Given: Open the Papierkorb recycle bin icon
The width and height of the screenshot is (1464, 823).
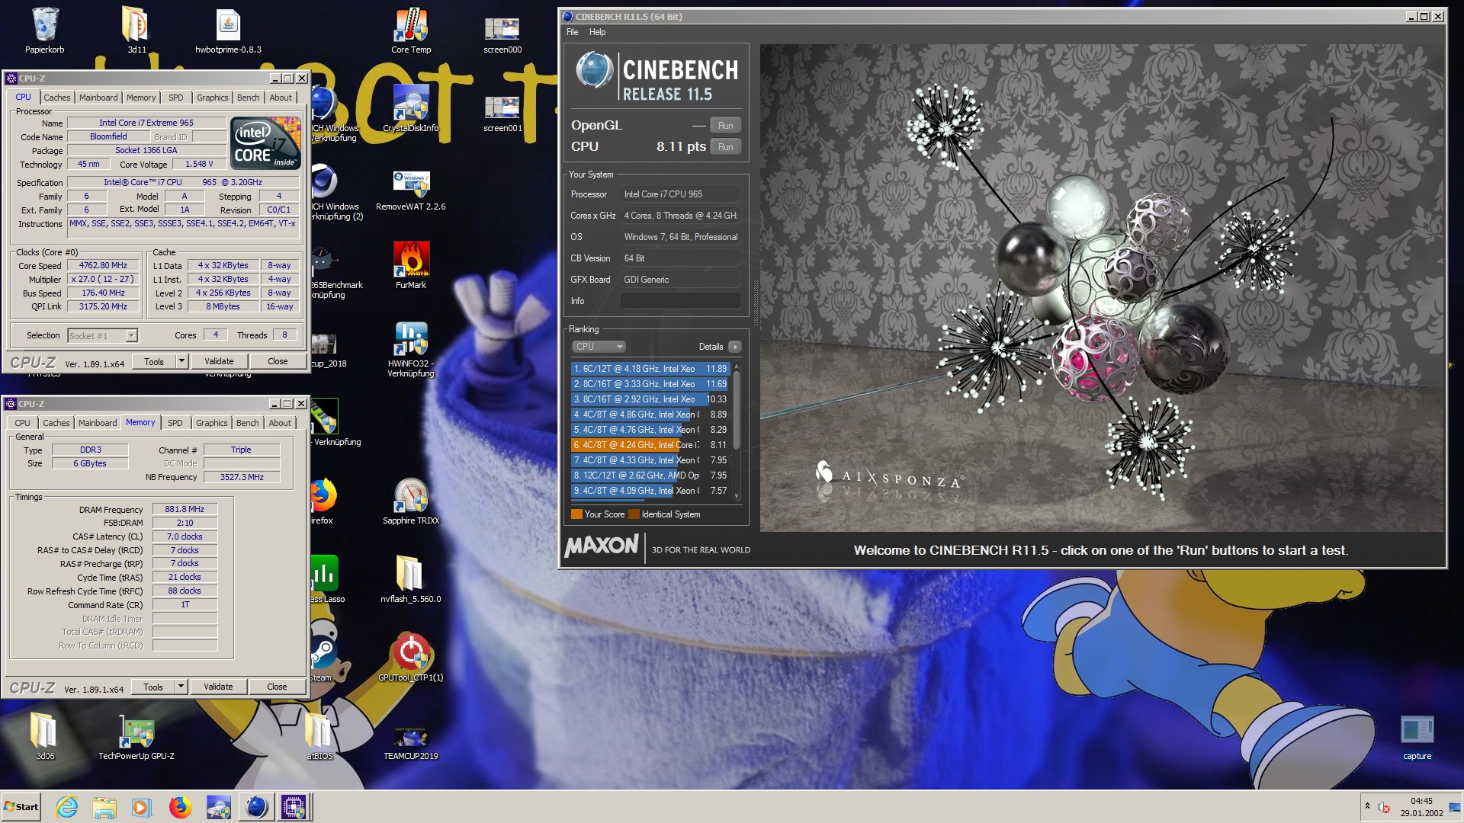Looking at the screenshot, I should (45, 30).
